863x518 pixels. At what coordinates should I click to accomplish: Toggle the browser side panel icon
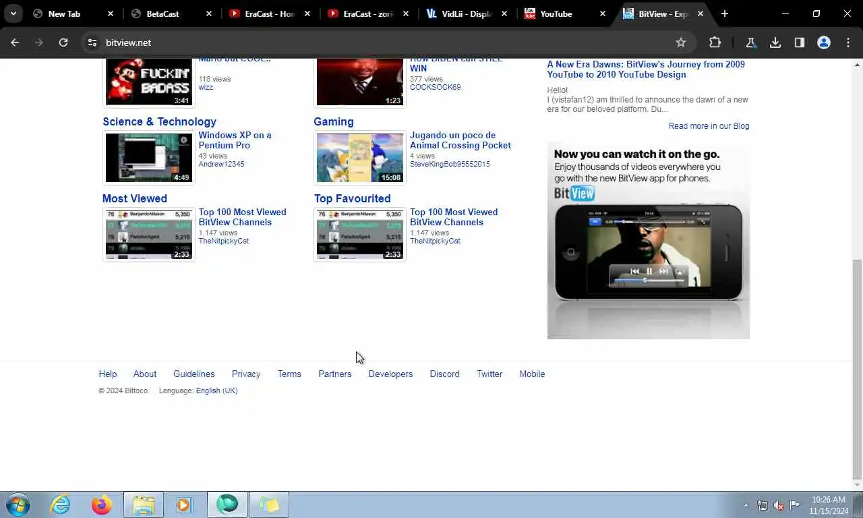(x=800, y=42)
